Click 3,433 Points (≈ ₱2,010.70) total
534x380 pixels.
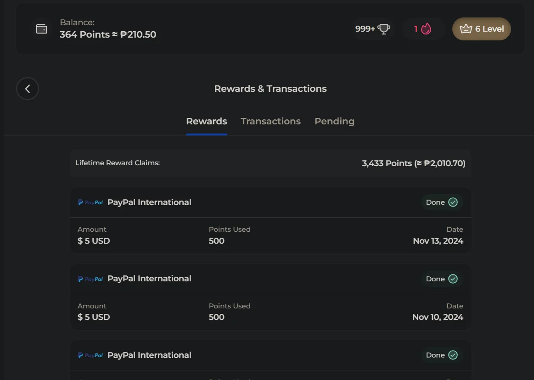pos(414,163)
